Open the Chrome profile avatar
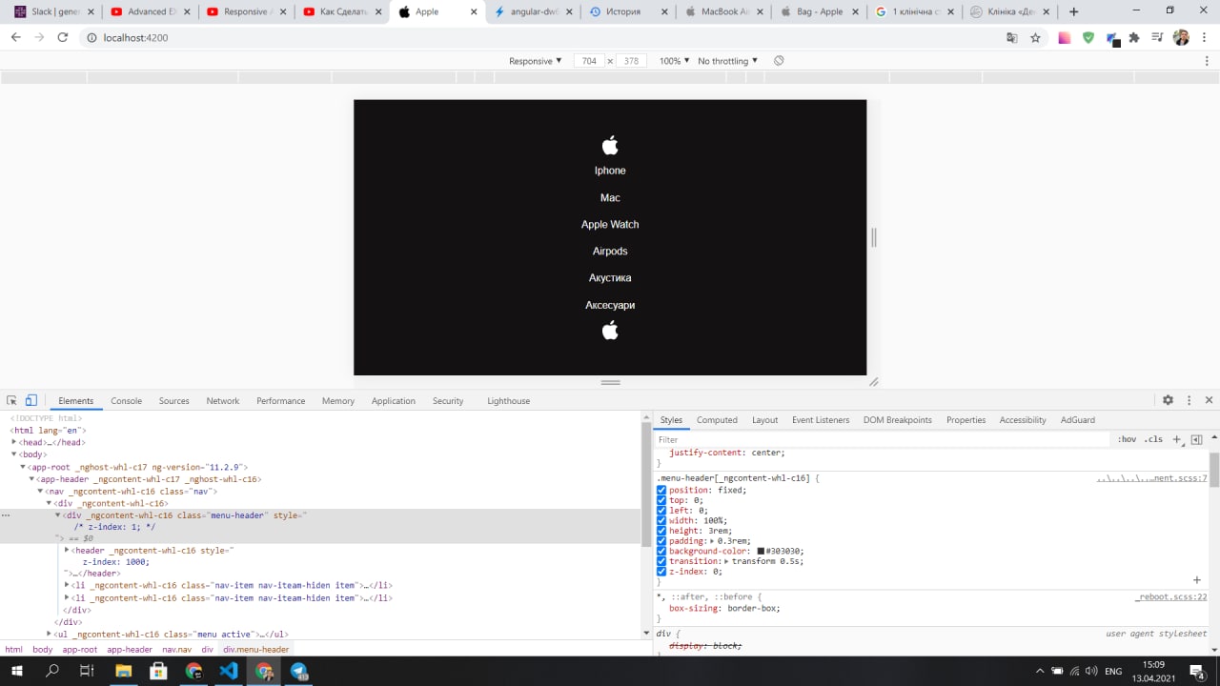Screen dimensions: 1220x686 coord(1181,37)
